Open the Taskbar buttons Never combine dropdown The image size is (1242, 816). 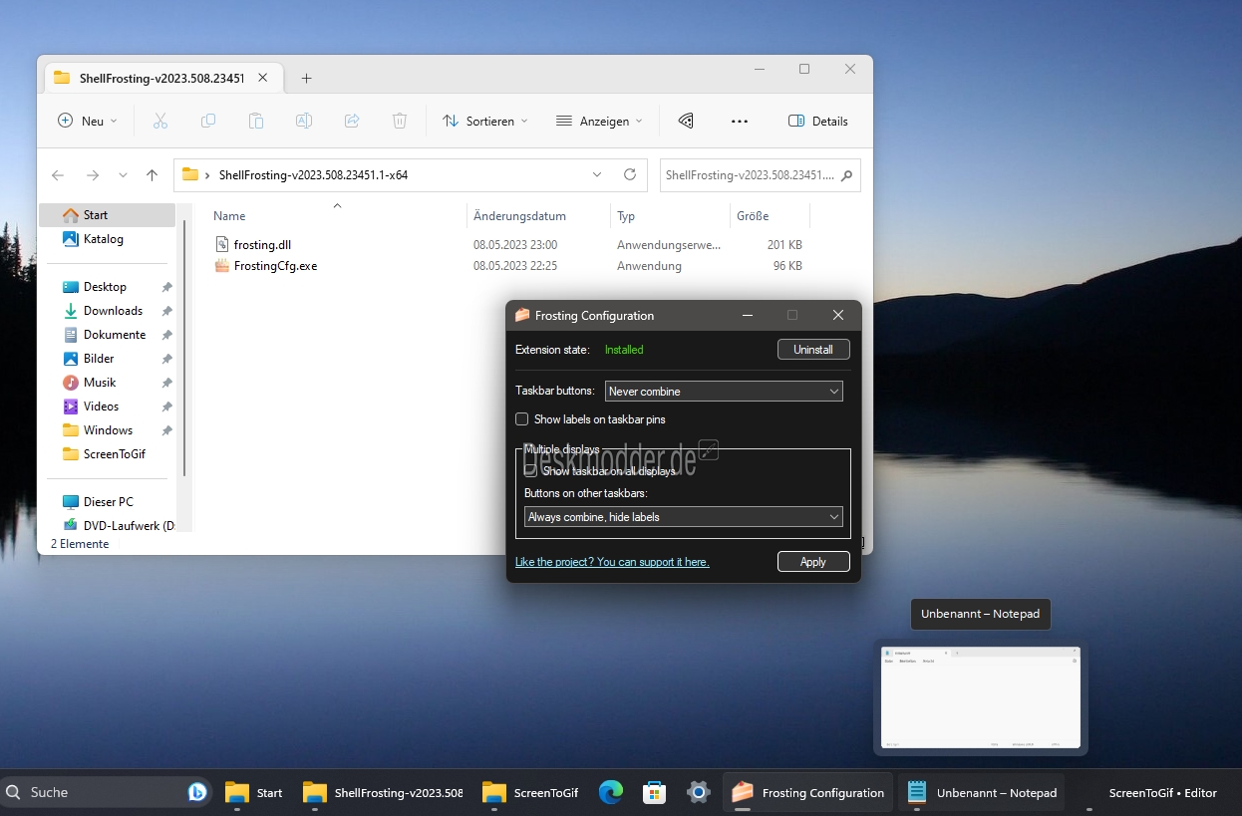coord(724,392)
